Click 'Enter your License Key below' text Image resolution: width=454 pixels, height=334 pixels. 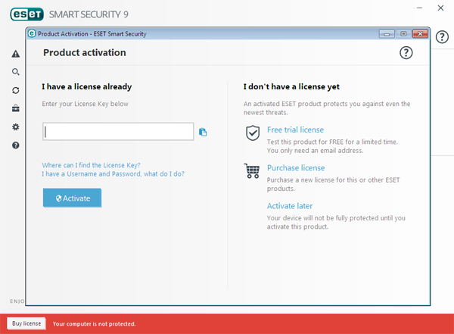[85, 104]
